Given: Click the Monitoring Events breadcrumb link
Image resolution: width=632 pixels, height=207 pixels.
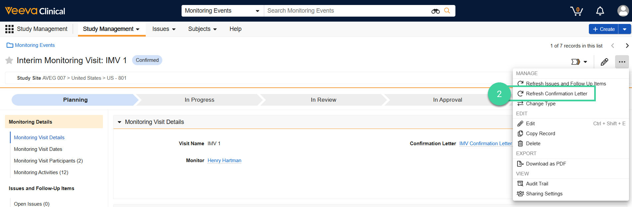Looking at the screenshot, I should click(x=35, y=45).
